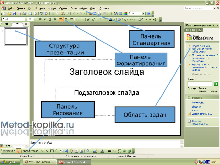
Task: Click the Создать слайд button
Action: point(148,19)
